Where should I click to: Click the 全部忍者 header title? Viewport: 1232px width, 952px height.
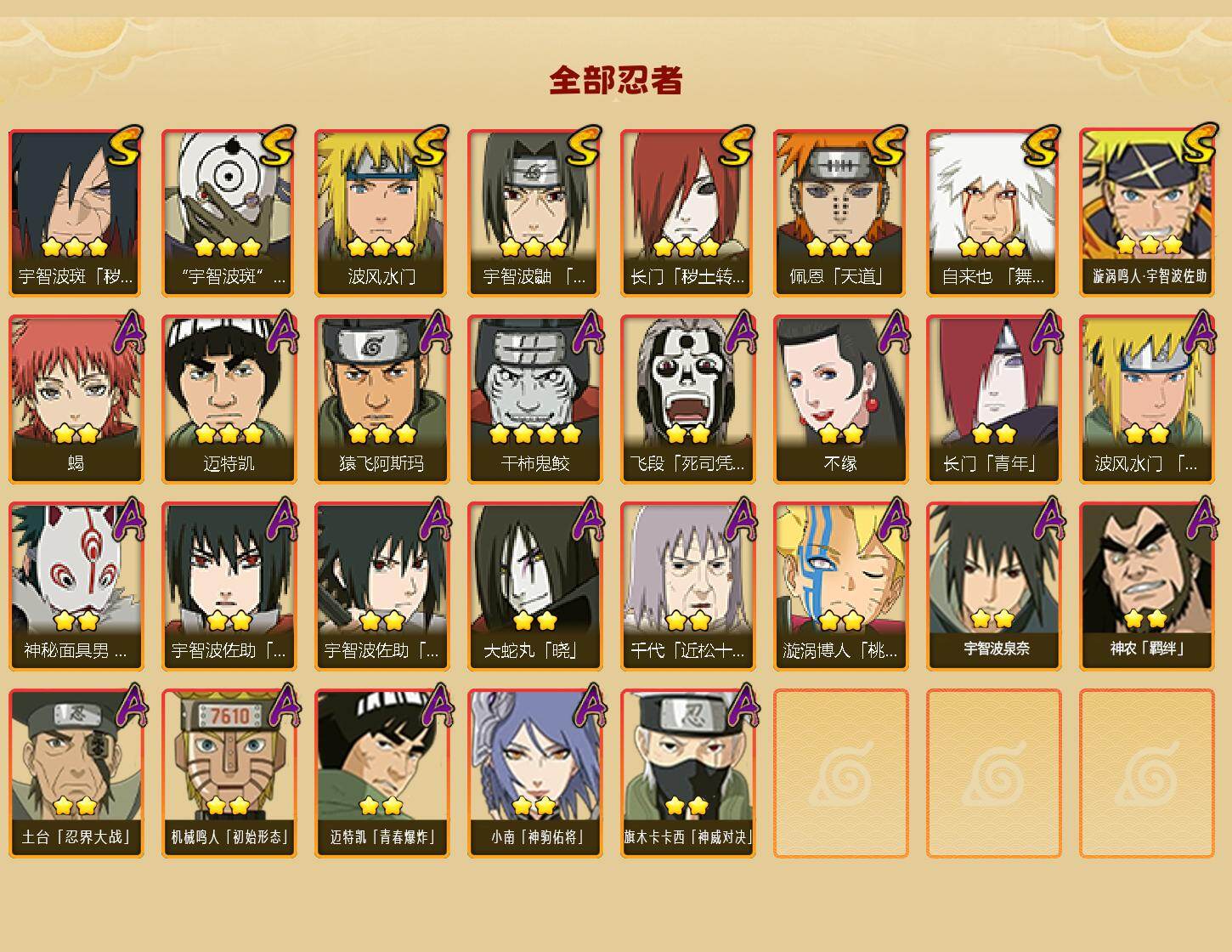[616, 81]
